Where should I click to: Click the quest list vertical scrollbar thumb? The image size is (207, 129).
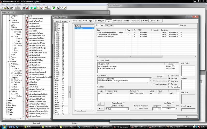pos(69,92)
